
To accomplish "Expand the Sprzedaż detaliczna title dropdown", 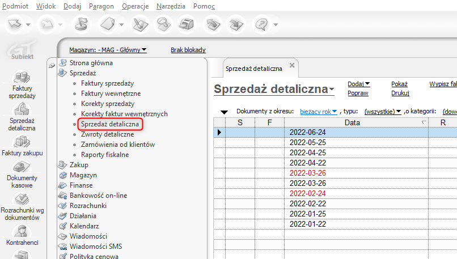I will (x=332, y=90).
